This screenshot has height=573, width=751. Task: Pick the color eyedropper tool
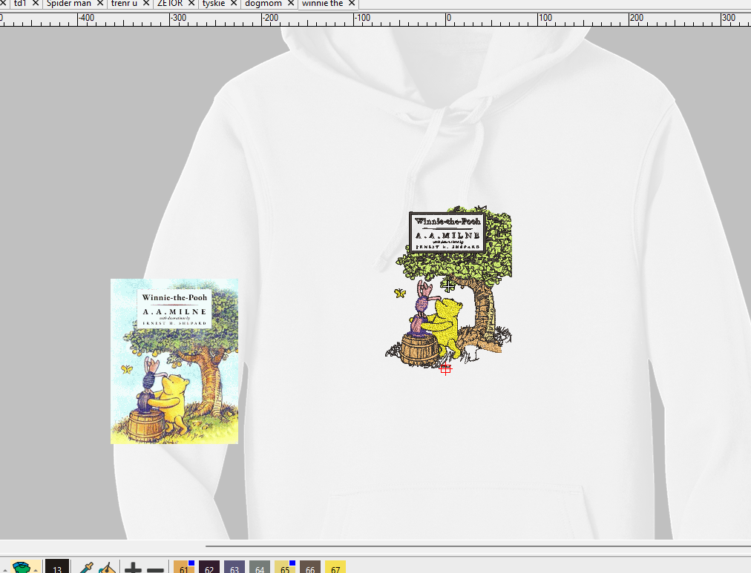pyautogui.click(x=86, y=567)
